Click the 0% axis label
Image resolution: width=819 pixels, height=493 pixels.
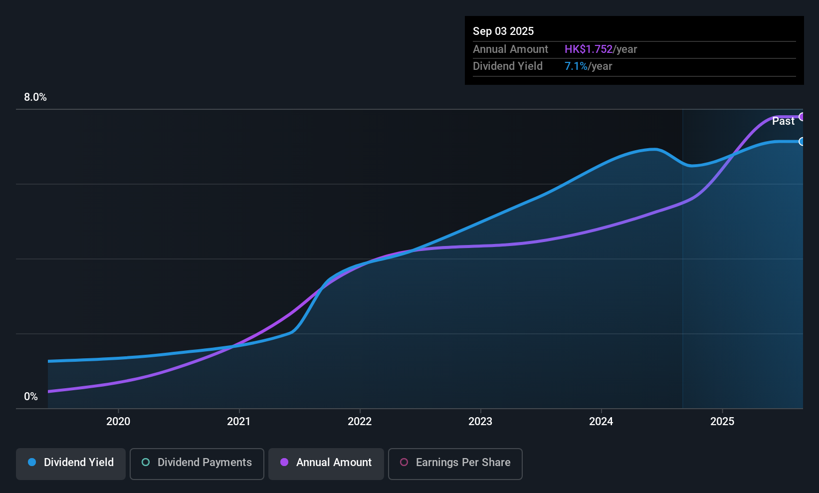coord(31,396)
